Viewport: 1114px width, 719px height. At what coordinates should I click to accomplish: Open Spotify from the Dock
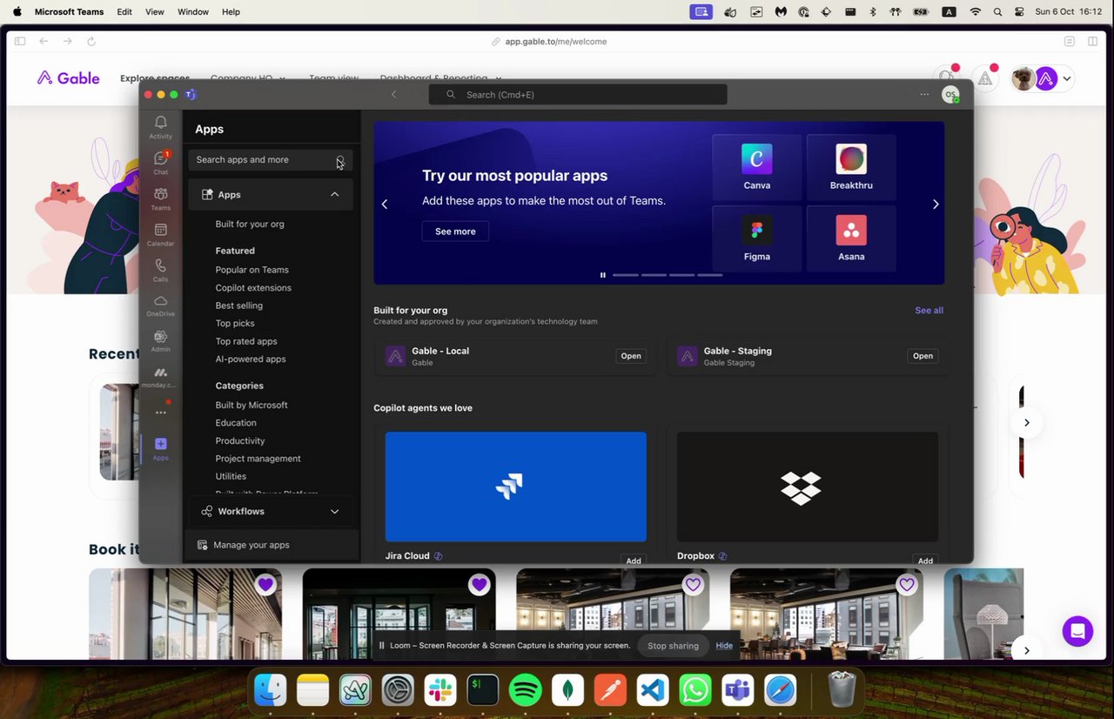(525, 690)
